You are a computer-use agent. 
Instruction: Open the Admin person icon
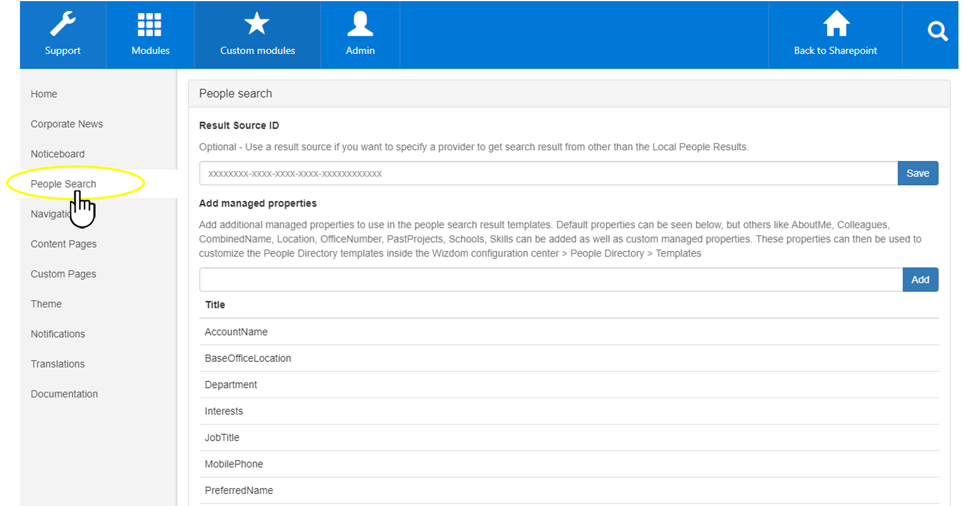click(360, 24)
